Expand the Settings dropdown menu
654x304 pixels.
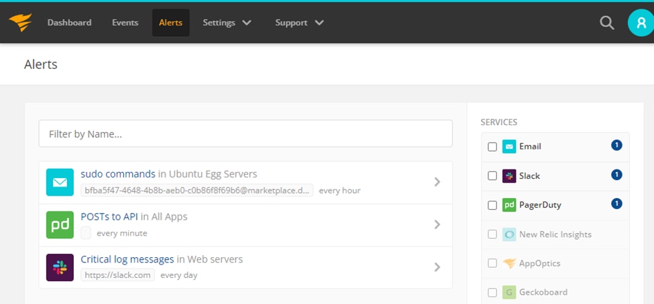point(227,23)
